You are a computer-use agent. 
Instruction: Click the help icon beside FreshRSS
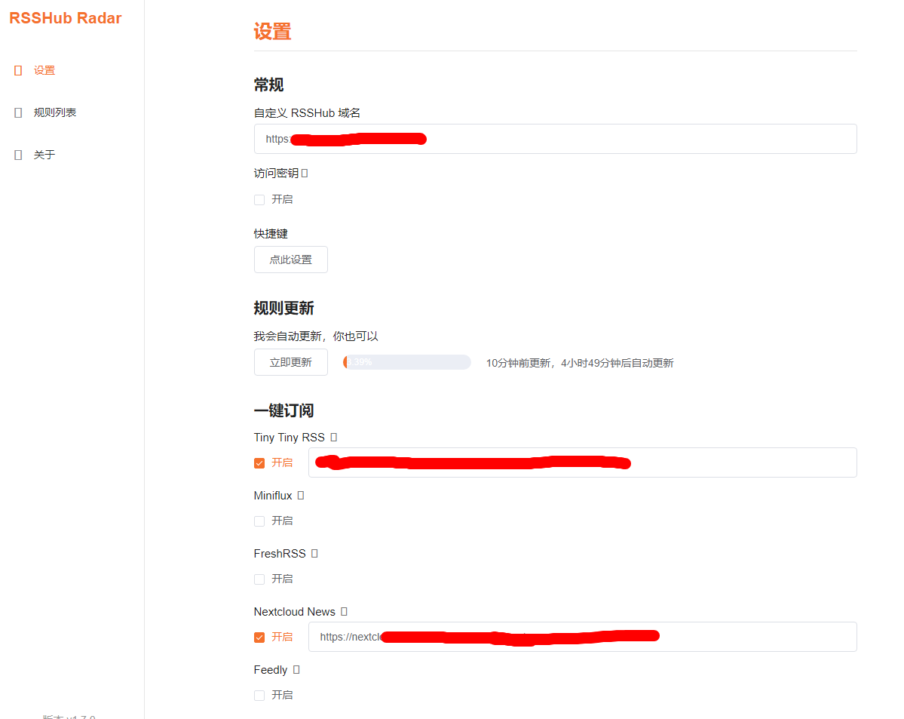pos(314,553)
